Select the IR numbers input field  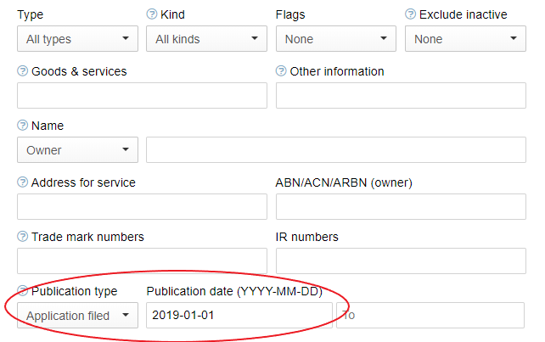401,261
